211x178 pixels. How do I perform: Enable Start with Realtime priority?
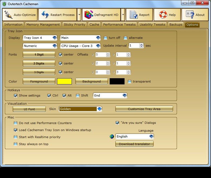[x=16, y=137]
